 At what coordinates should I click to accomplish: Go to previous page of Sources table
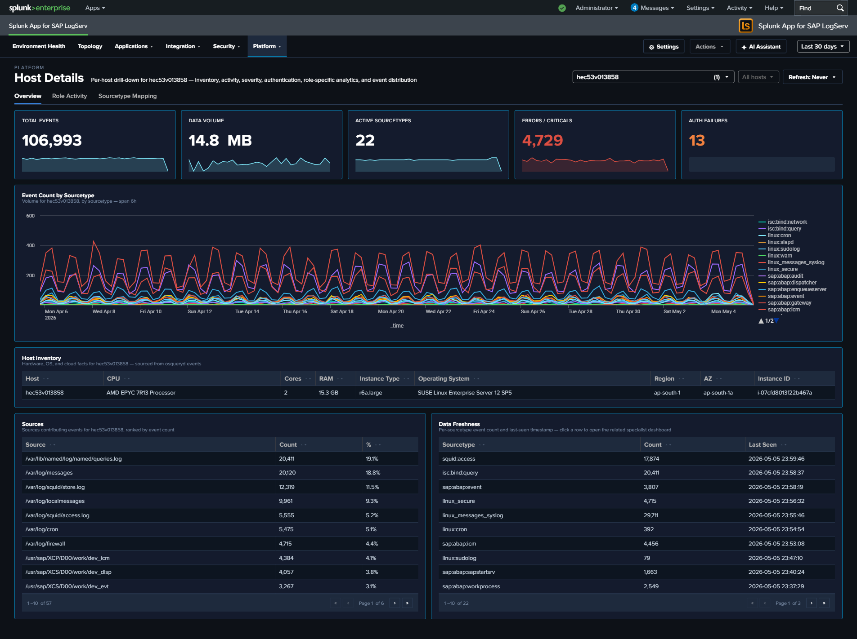coord(348,603)
